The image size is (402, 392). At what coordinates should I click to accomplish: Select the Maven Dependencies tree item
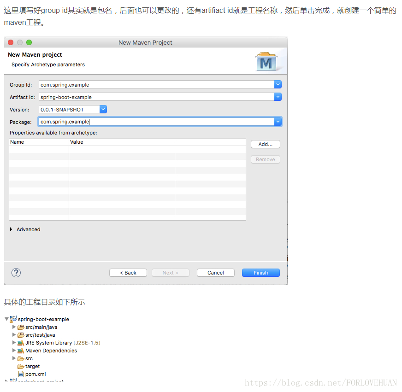[x=51, y=351]
